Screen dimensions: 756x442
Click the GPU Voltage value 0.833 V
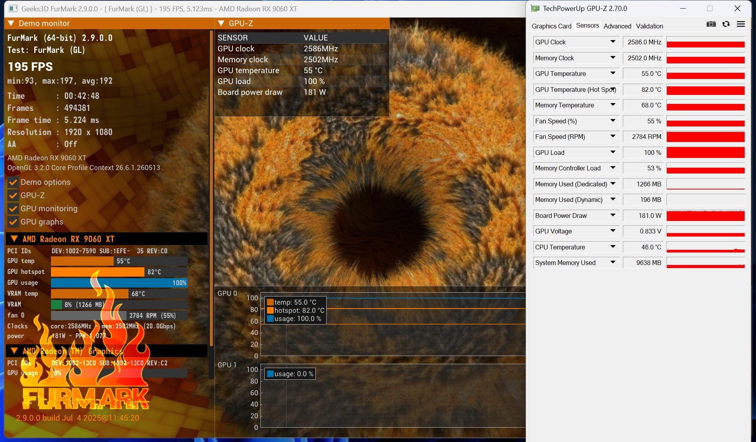pyautogui.click(x=643, y=231)
